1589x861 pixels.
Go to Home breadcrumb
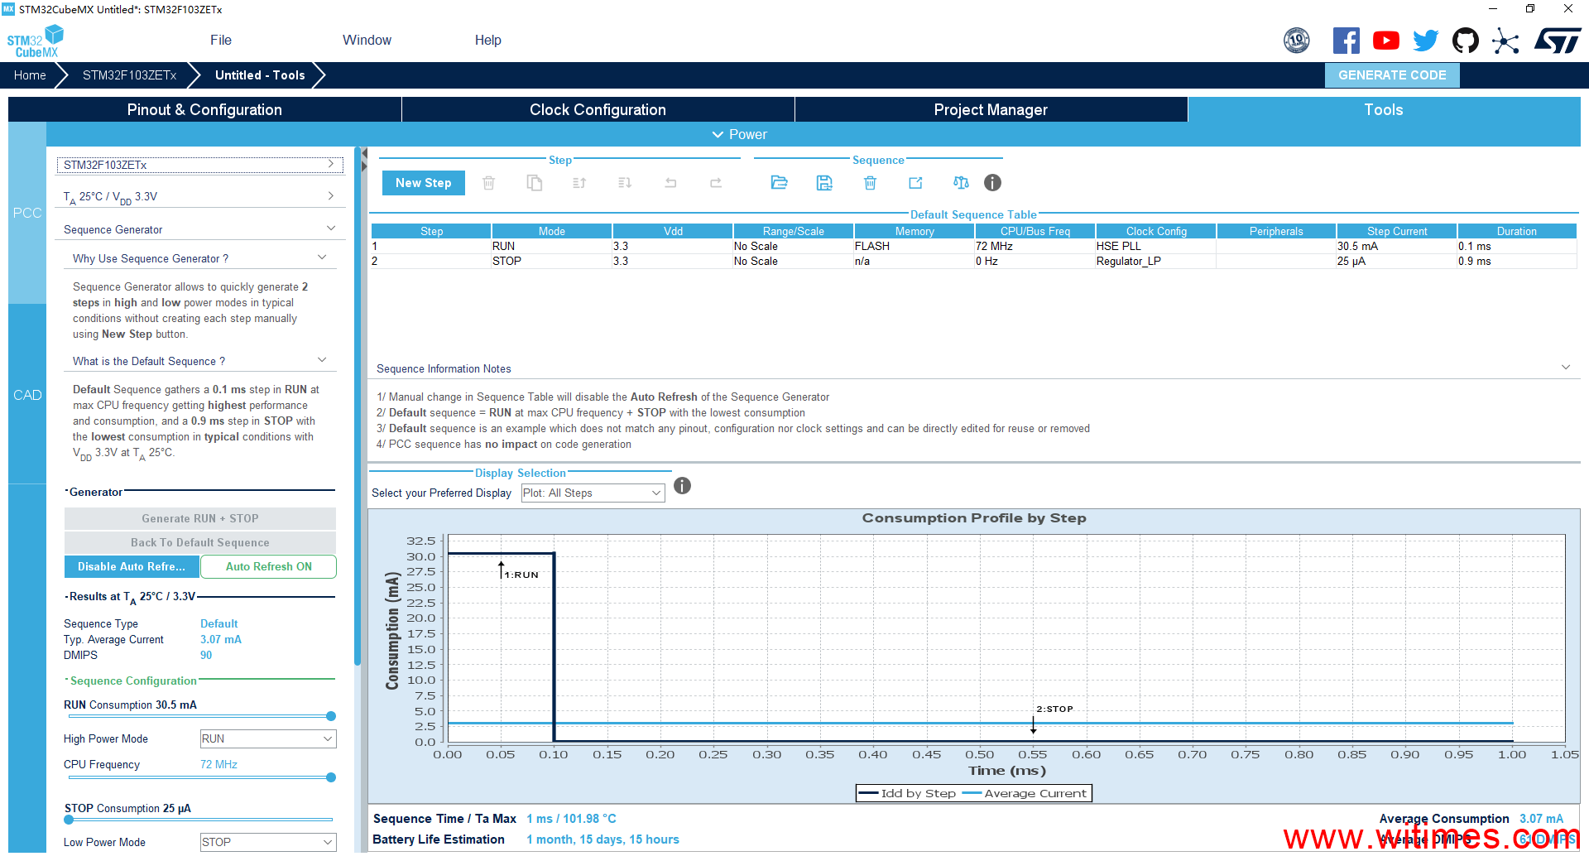click(30, 75)
